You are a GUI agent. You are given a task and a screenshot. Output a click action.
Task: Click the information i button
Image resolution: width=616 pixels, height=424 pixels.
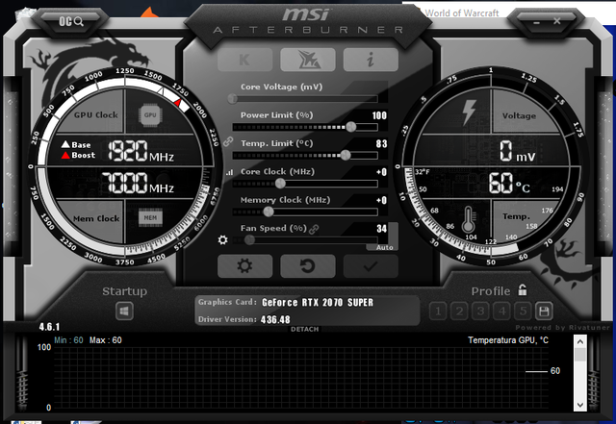pyautogui.click(x=372, y=60)
